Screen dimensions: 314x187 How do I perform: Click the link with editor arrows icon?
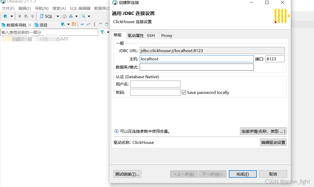click(88, 24)
